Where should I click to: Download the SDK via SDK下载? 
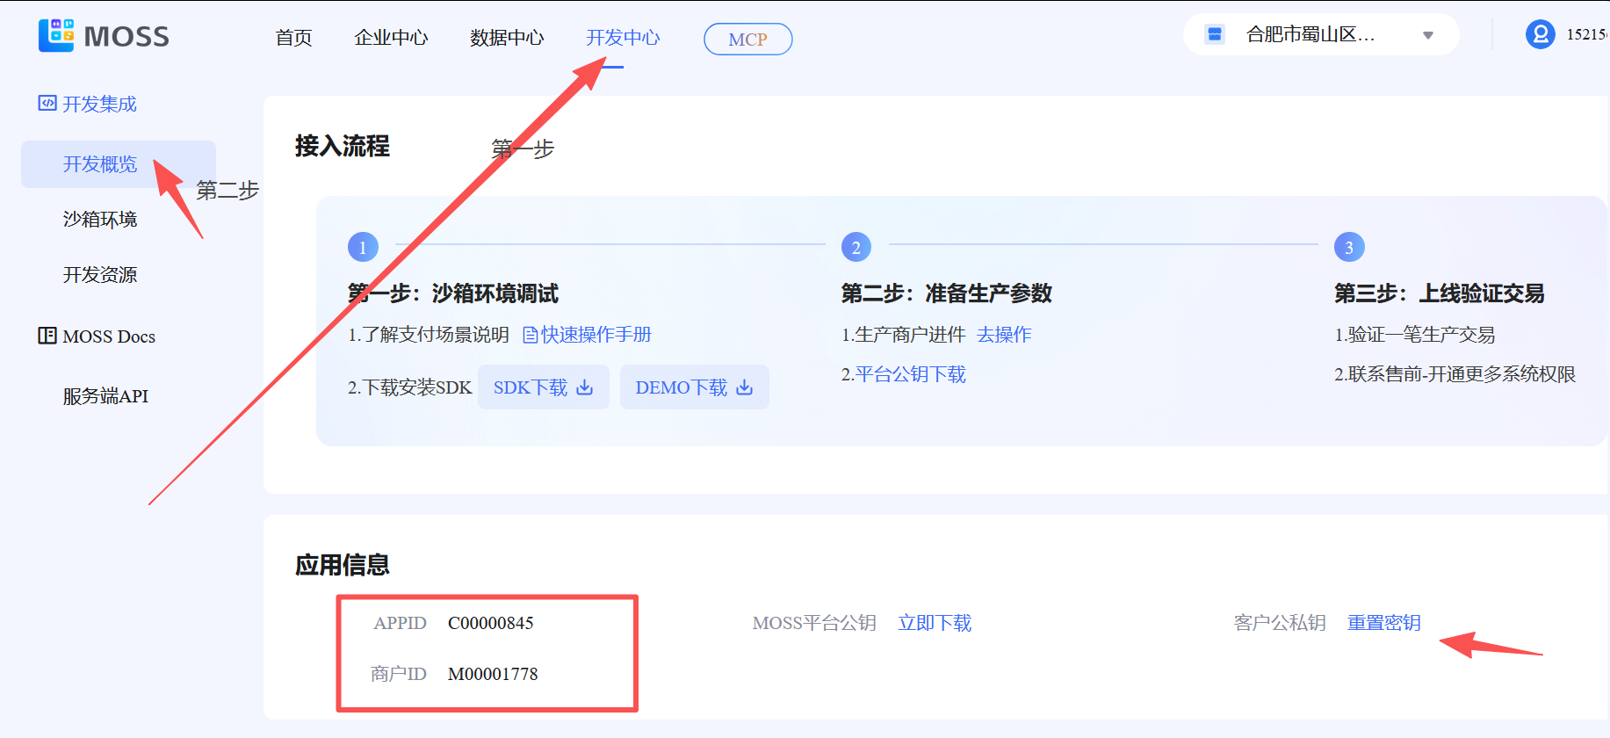click(543, 387)
